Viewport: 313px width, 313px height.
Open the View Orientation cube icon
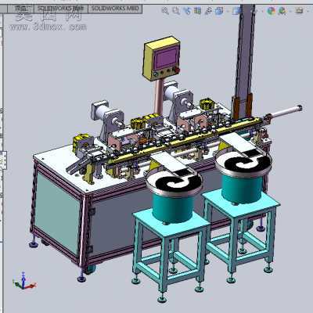(220, 11)
